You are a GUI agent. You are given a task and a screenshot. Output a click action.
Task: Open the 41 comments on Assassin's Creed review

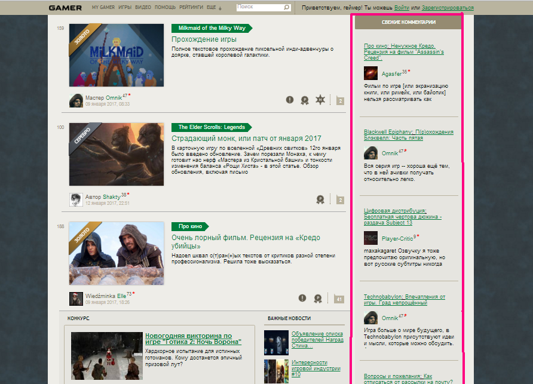coord(339,299)
